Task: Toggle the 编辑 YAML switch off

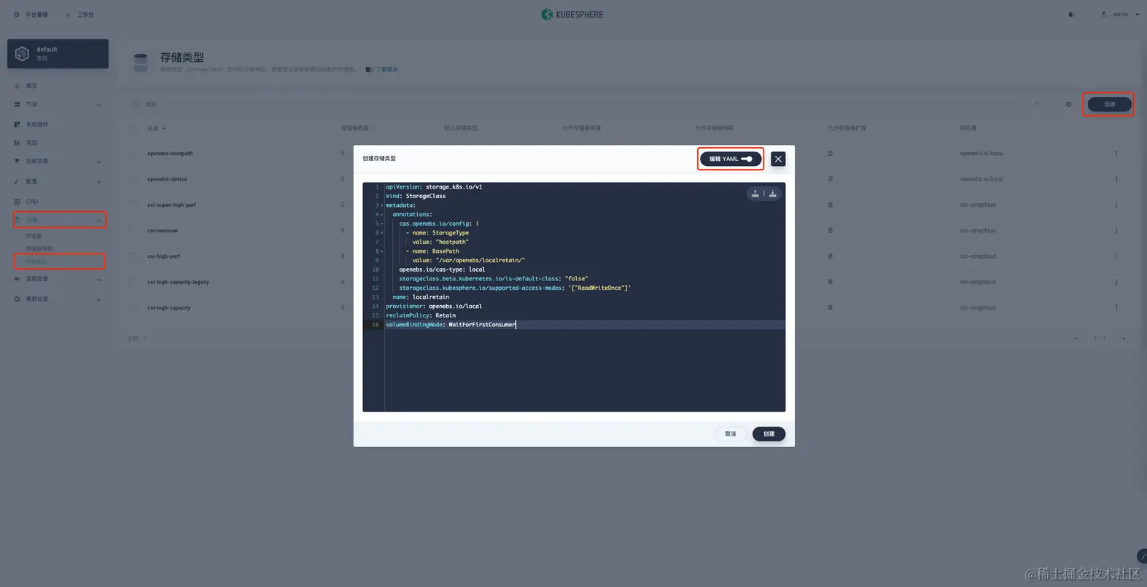Action: 731,159
